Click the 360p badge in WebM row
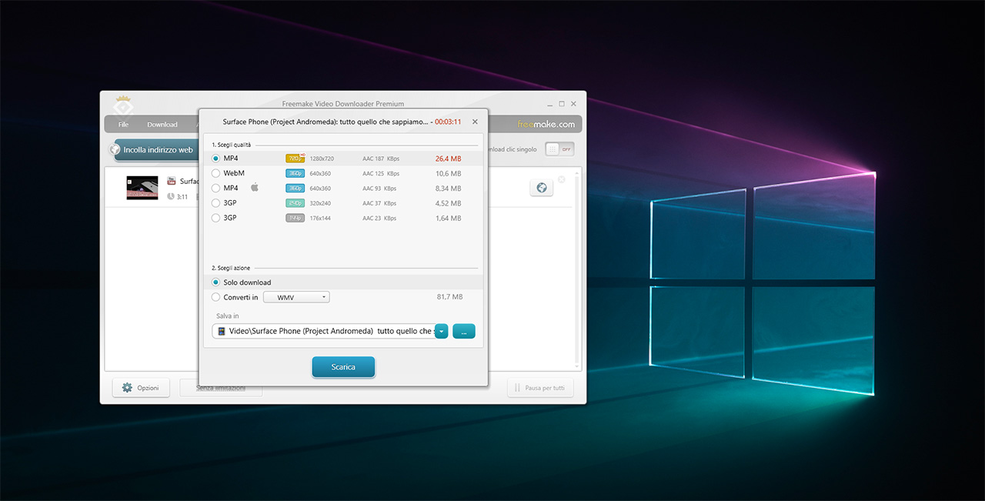Image resolution: width=985 pixels, height=501 pixels. (295, 173)
